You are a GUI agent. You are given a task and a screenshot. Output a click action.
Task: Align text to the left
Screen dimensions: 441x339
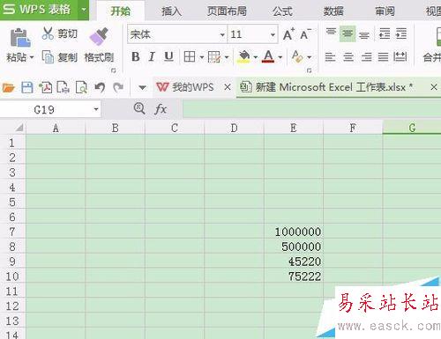tap(330, 56)
